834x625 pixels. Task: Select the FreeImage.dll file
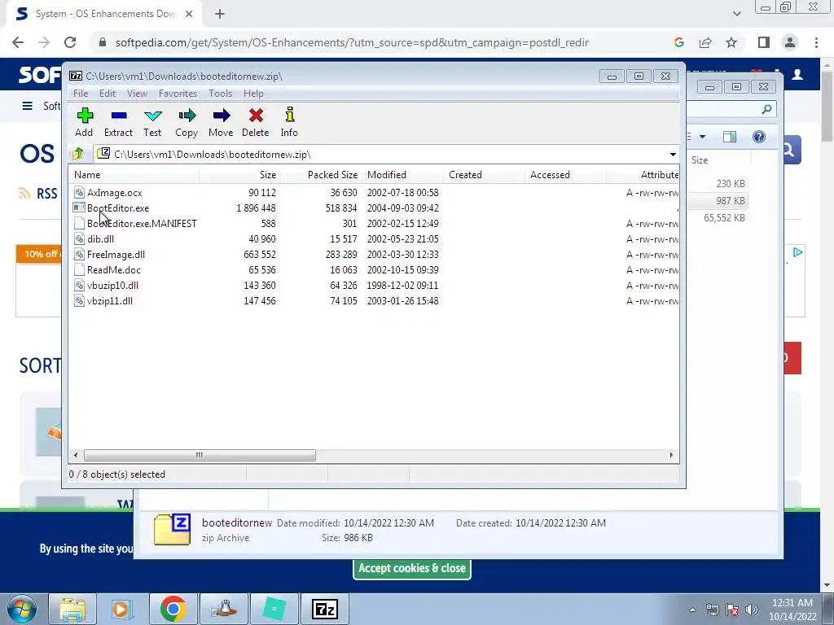pyautogui.click(x=116, y=255)
